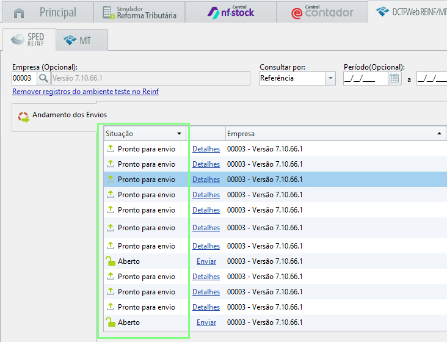Open Detalhes link in the first row

pos(206,149)
